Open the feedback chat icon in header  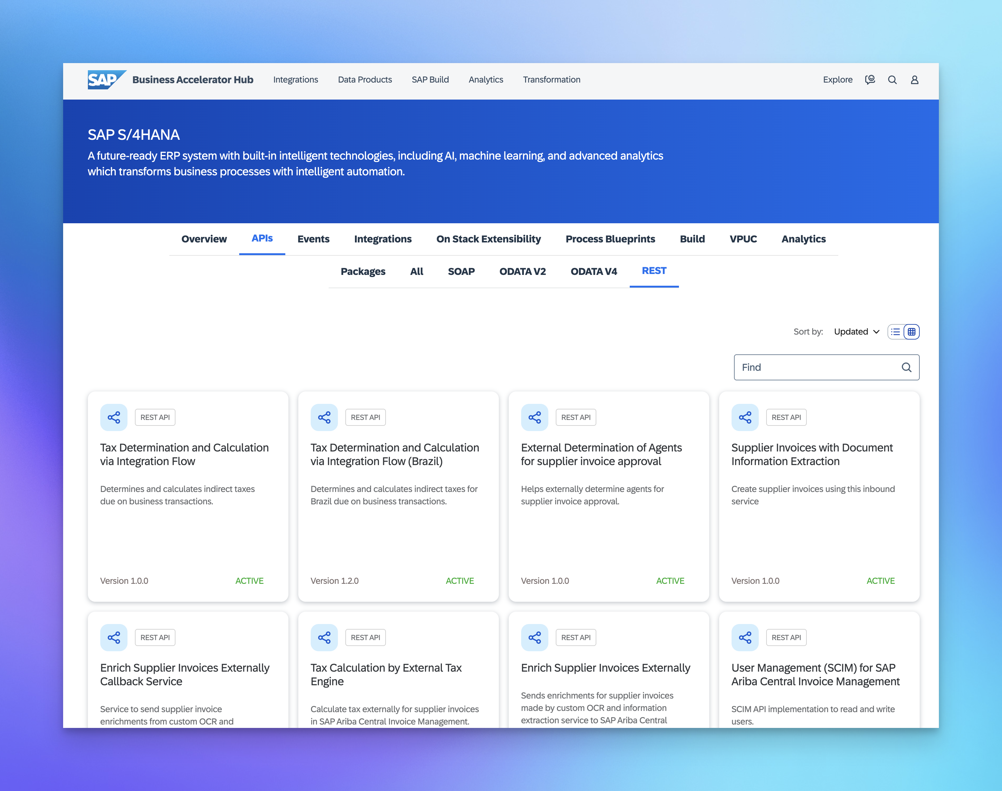(870, 80)
